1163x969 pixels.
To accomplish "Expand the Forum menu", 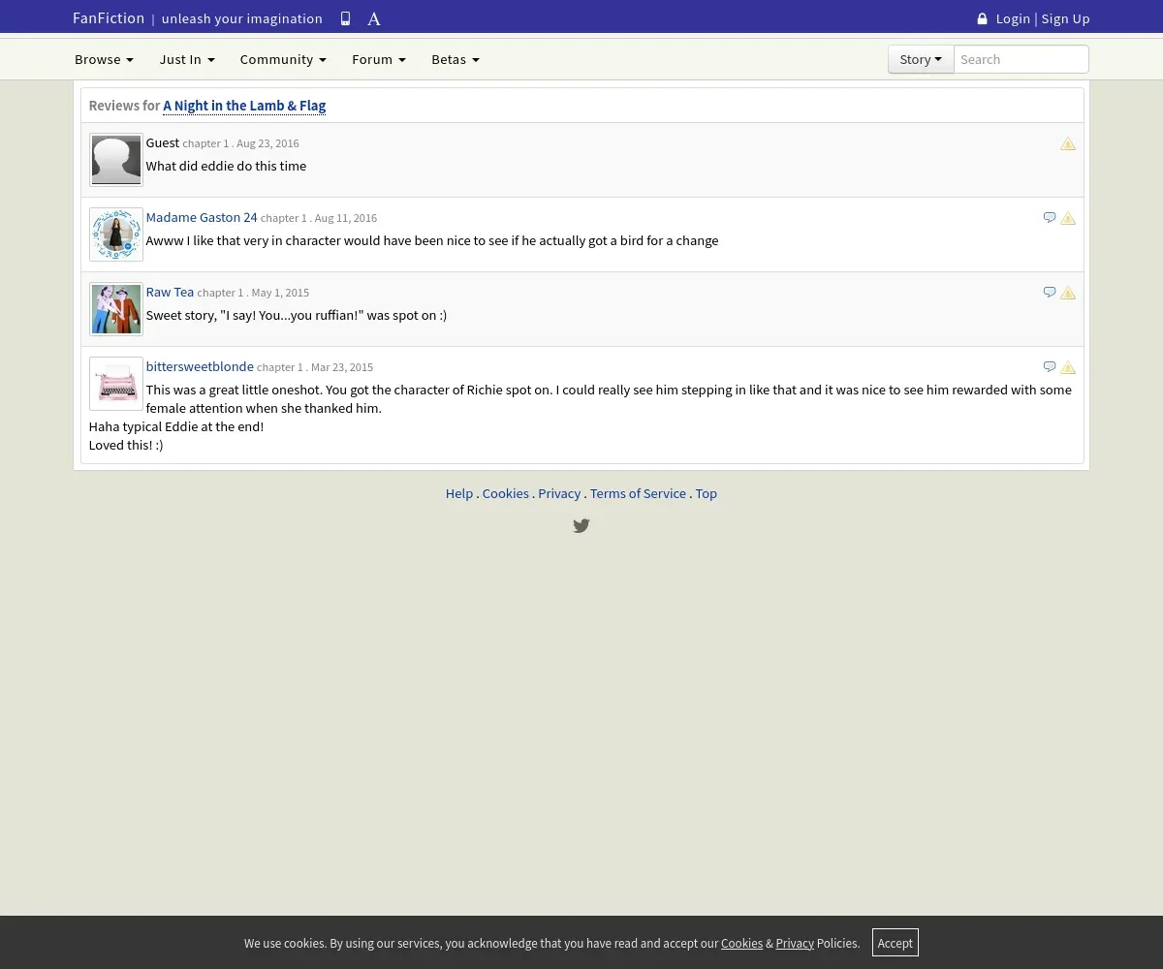I will [x=379, y=59].
